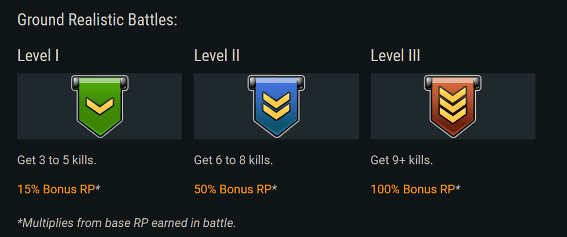Click the "Get 9+ kills." requirement text

point(402,160)
